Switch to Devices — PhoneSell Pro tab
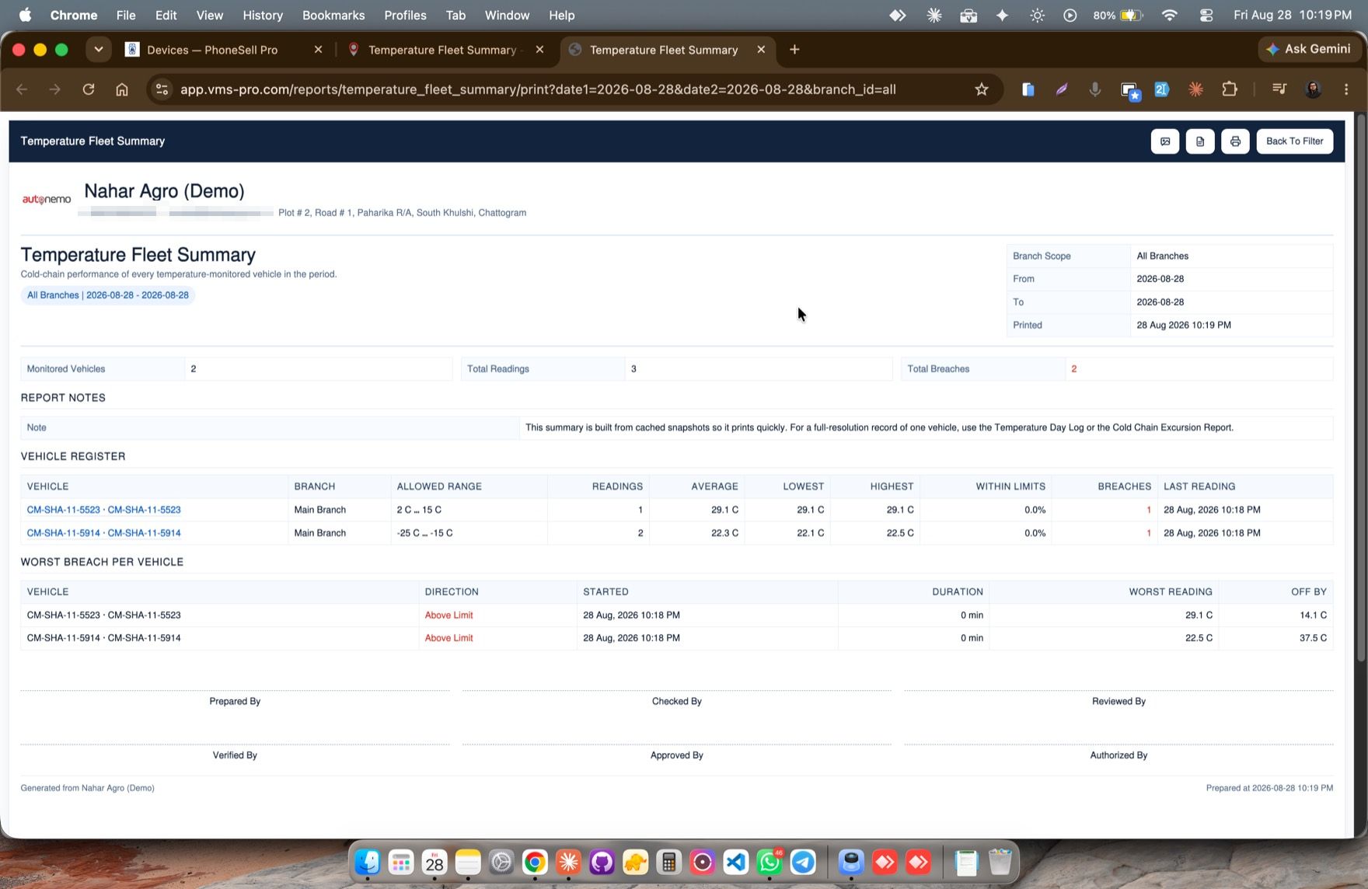 [x=211, y=50]
